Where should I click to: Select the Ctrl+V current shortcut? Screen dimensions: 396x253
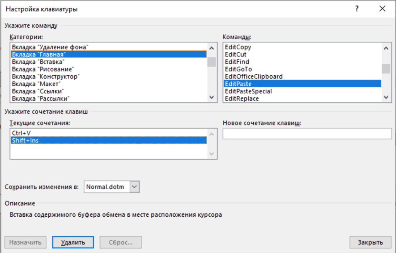click(x=21, y=133)
